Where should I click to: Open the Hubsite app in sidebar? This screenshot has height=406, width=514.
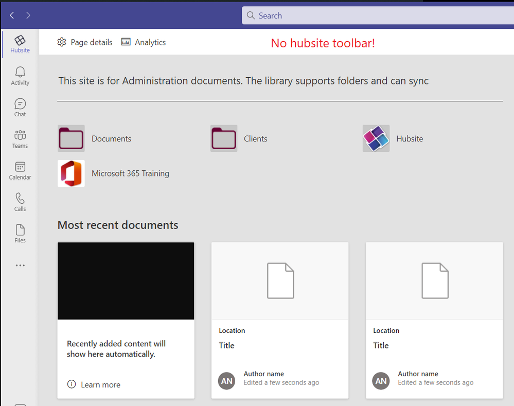tap(20, 44)
